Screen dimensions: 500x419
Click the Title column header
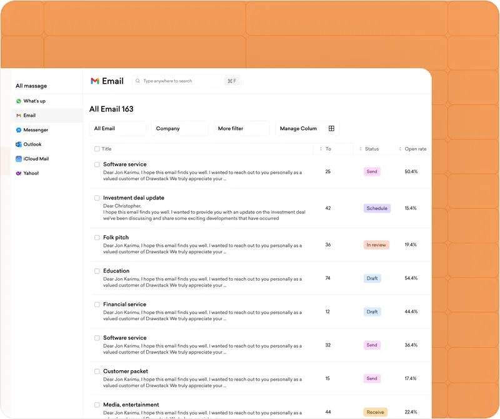tap(106, 149)
